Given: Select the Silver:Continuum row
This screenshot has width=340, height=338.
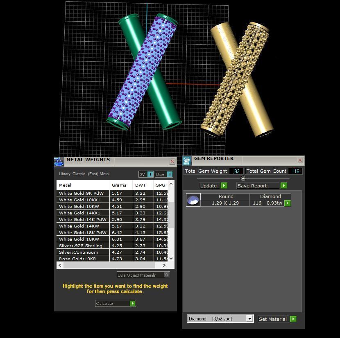Looking at the screenshot, I should click(x=112, y=252).
